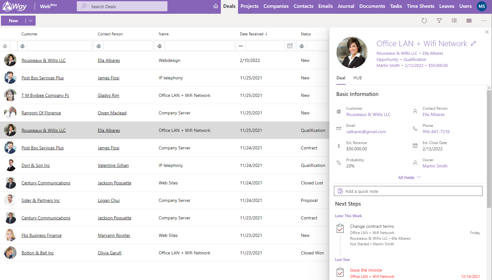492x280 pixels.
Task: Open the column chooser icon
Action: (469, 21)
